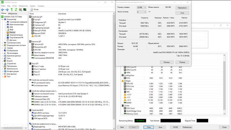Click the Стоп button in benchmark dialog
Viewport: 231px width, 130px height.
pos(182,13)
